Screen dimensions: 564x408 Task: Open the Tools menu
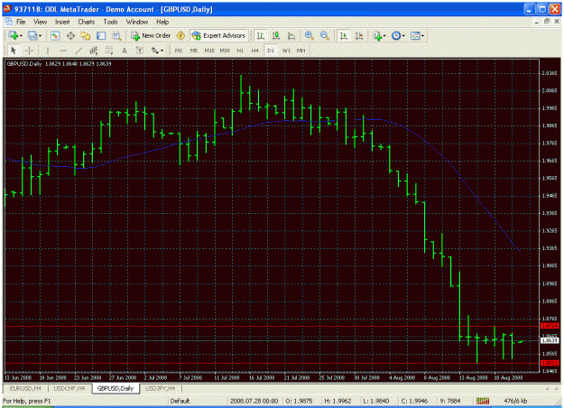[110, 22]
